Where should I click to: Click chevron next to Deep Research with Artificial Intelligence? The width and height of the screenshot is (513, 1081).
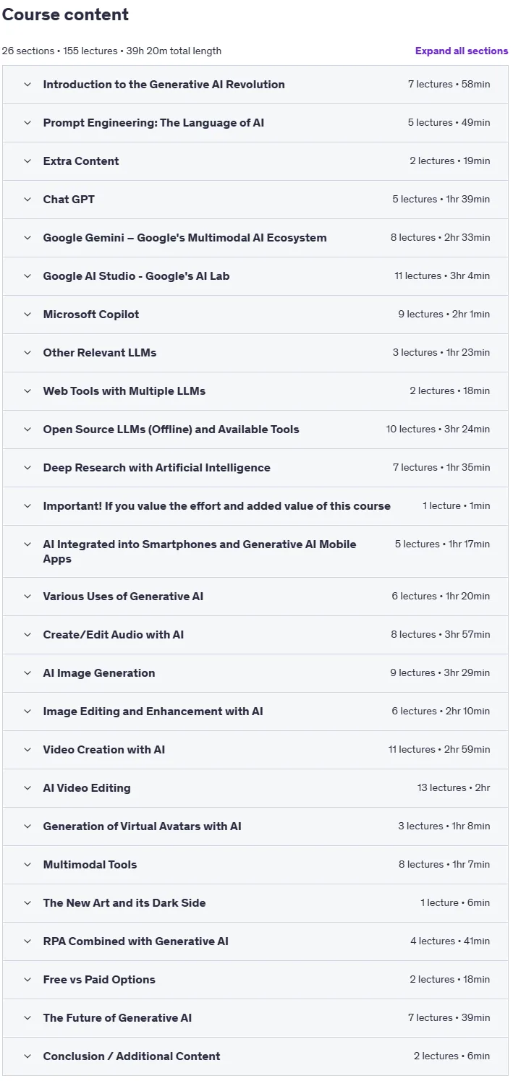pos(27,468)
